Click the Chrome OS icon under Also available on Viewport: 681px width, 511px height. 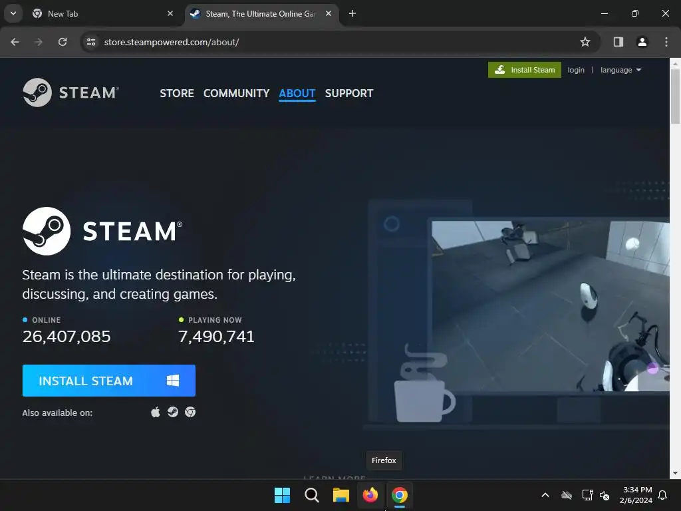190,412
